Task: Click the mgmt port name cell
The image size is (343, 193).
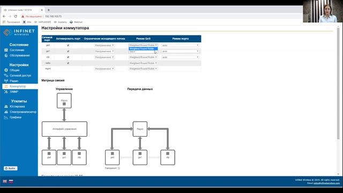Action: pyautogui.click(x=48, y=69)
